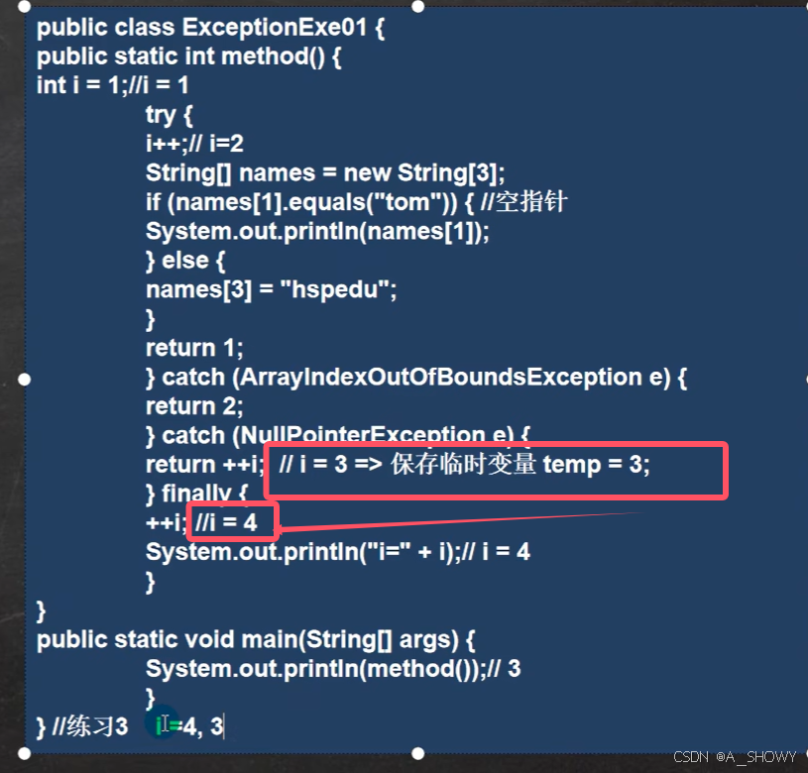The image size is (808, 773).
Task: Click the '//空指针' comment
Action: [524, 201]
